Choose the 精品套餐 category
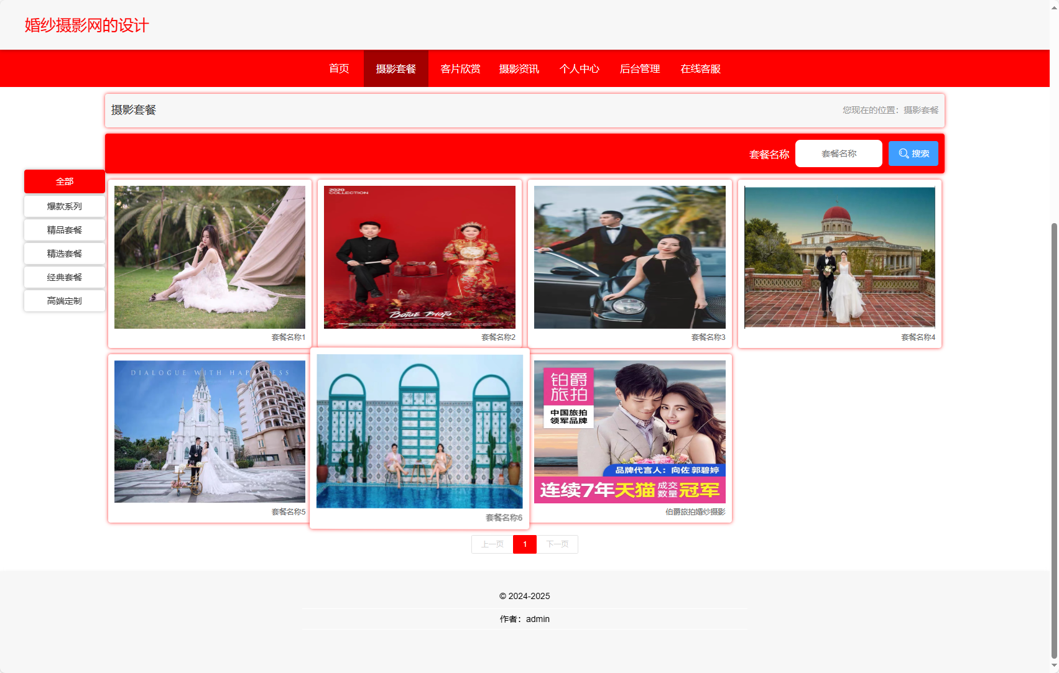 tap(65, 230)
